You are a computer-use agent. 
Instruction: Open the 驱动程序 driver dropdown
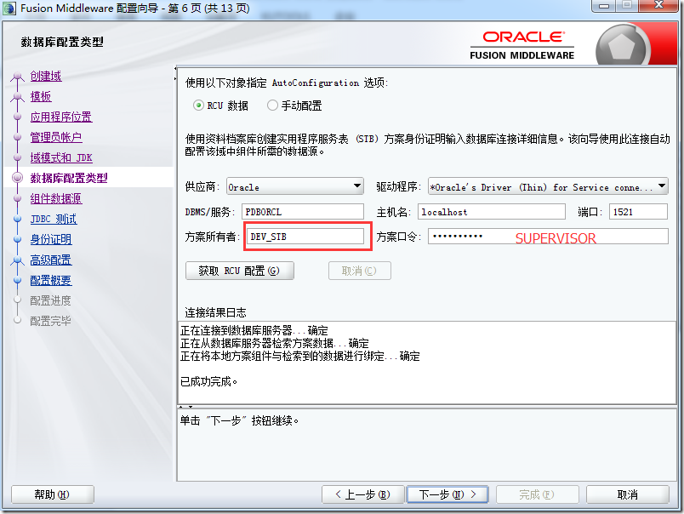548,186
